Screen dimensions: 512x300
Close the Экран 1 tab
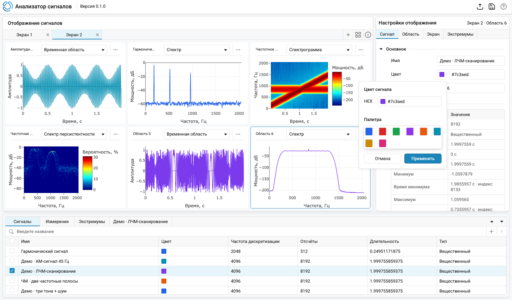click(47, 35)
